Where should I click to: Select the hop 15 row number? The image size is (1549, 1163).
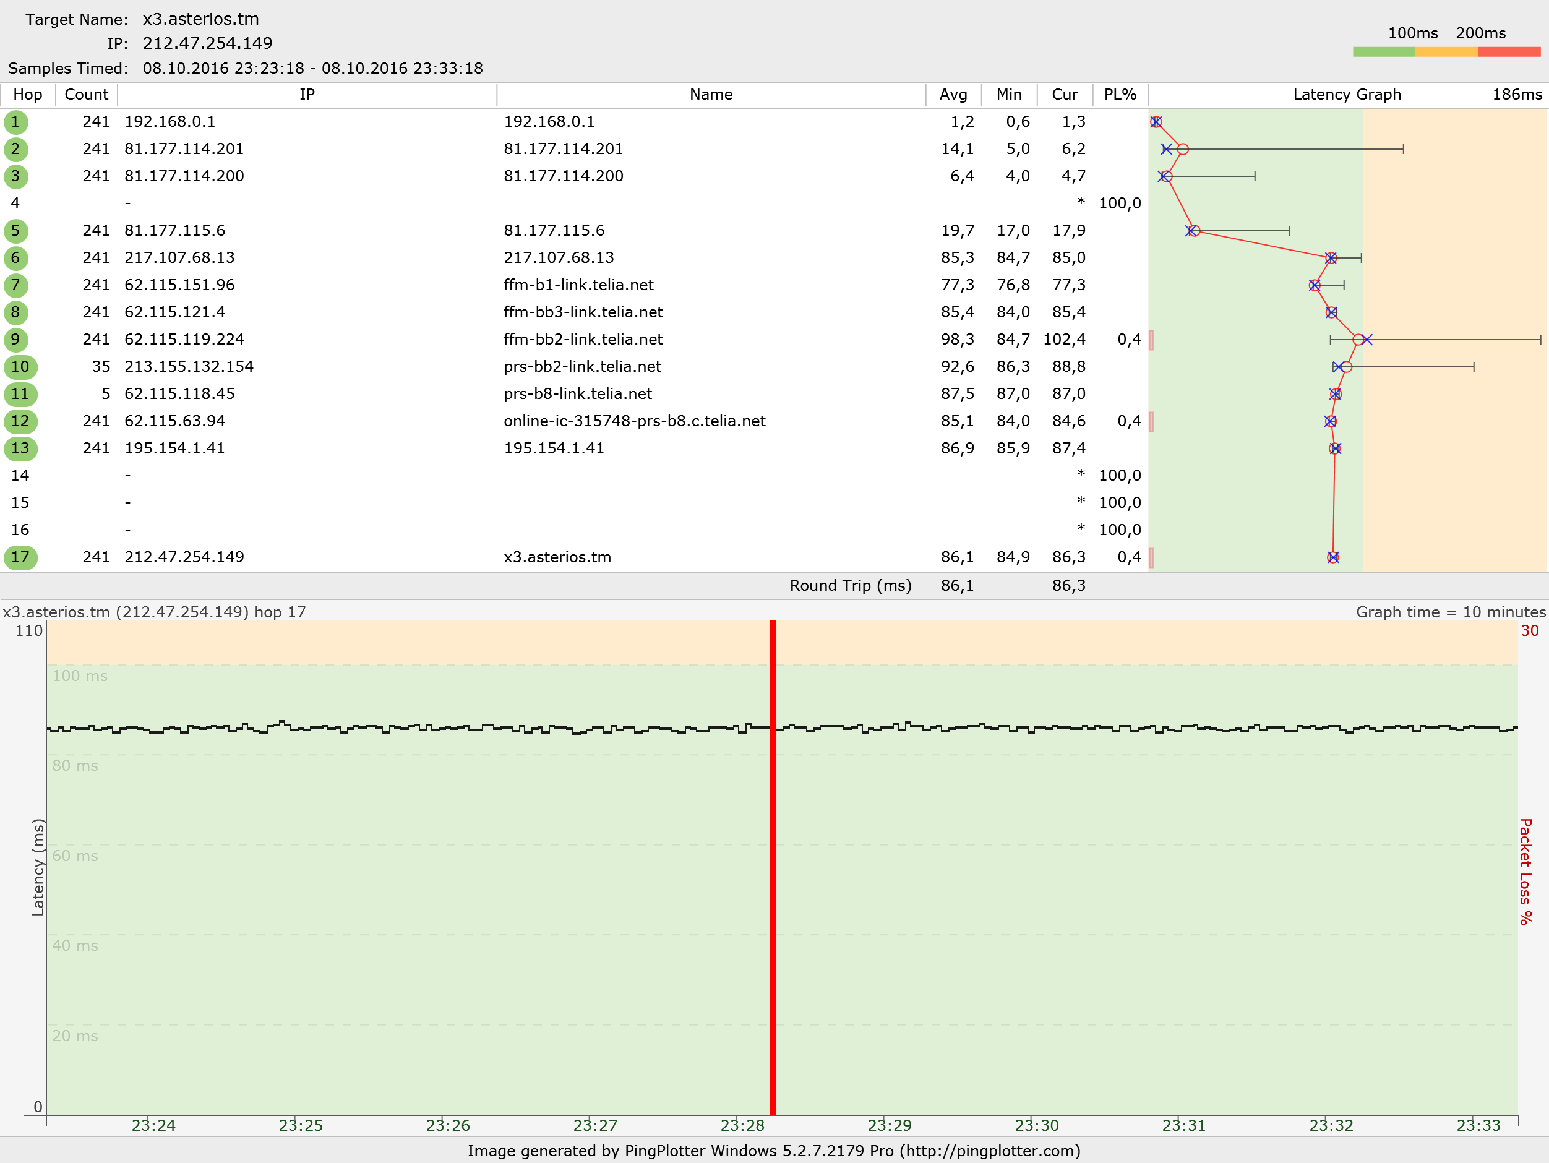pyautogui.click(x=20, y=504)
